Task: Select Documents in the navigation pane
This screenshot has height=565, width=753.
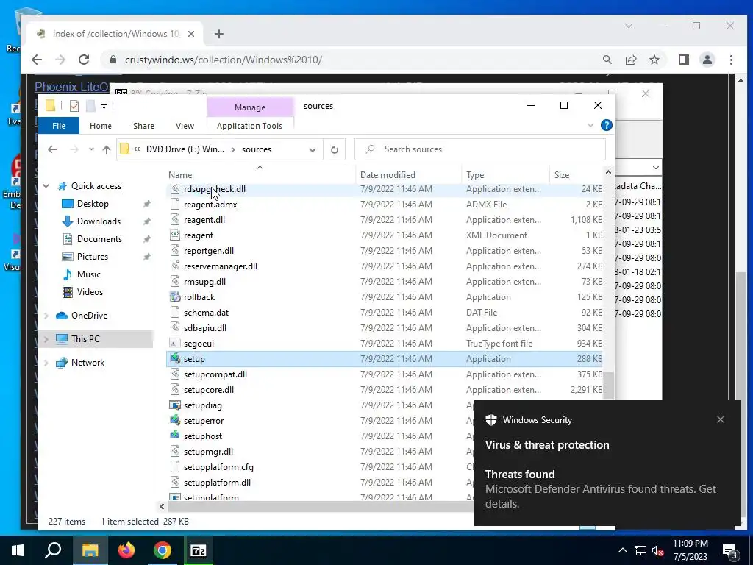Action: [x=99, y=239]
